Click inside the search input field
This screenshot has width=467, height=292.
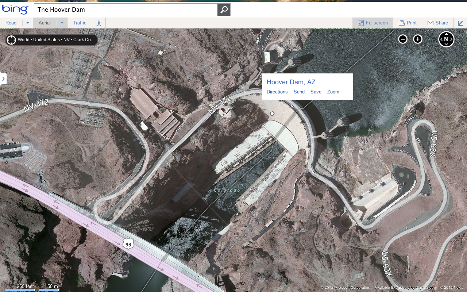126,10
